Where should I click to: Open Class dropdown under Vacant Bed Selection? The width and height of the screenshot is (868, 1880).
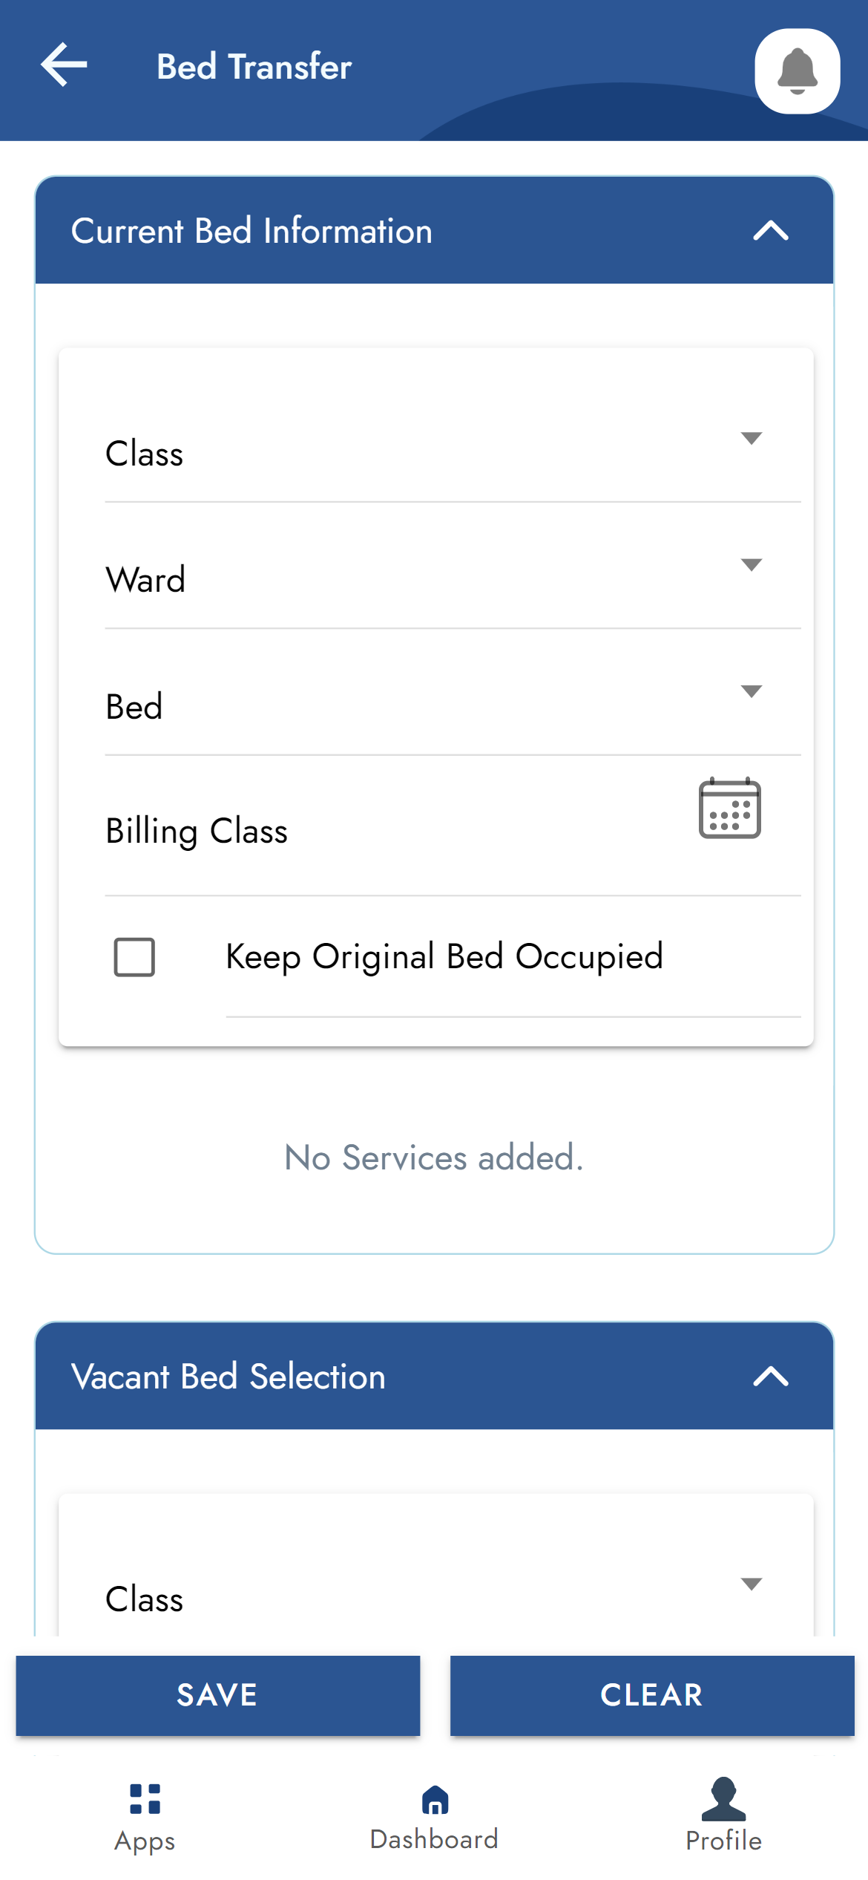tap(751, 1584)
